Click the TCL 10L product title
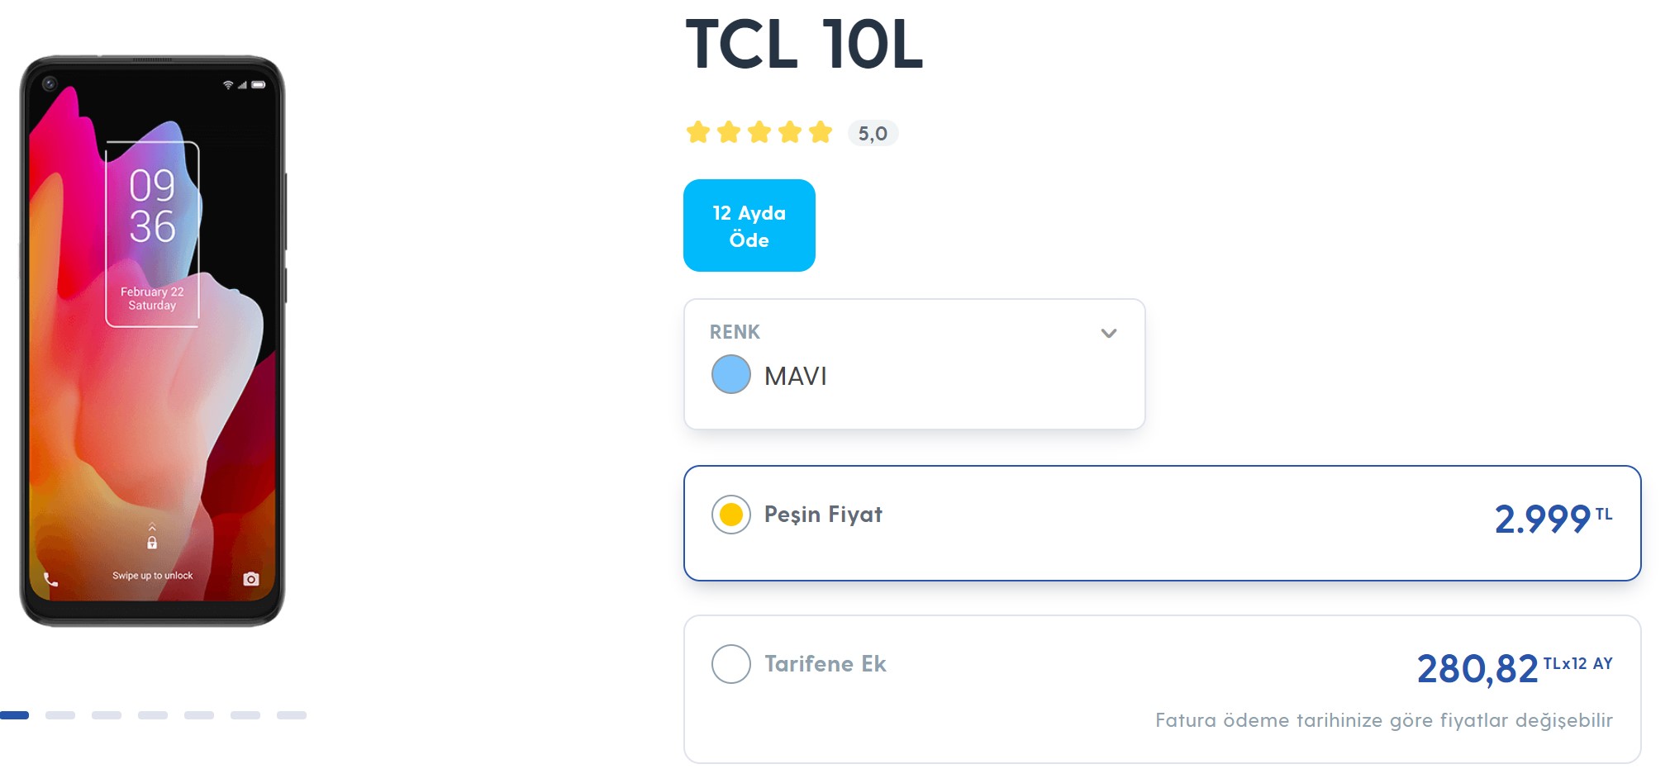This screenshot has width=1670, height=783. pos(803,45)
